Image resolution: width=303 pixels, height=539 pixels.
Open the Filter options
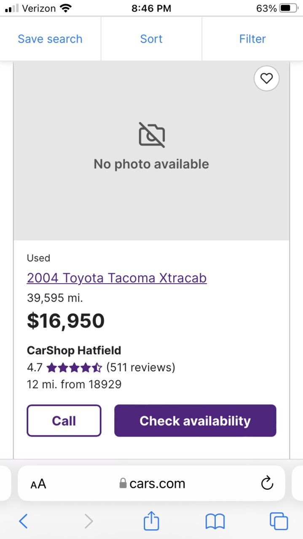(252, 39)
